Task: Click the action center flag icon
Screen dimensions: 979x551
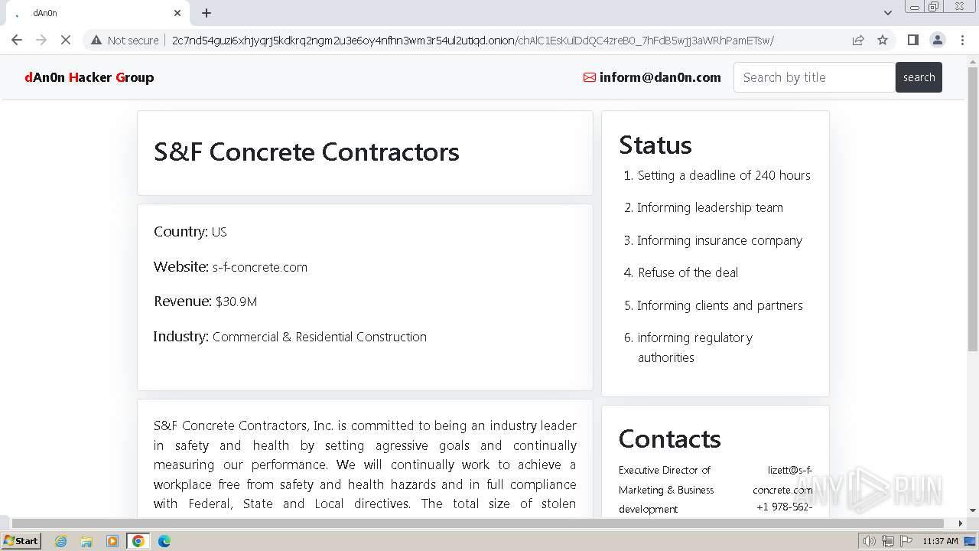Action: [906, 541]
